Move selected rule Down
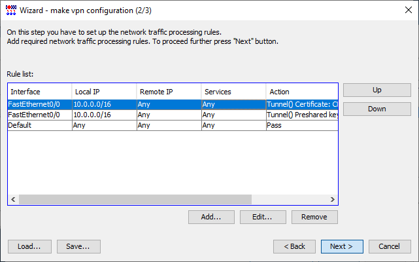 [x=377, y=109]
